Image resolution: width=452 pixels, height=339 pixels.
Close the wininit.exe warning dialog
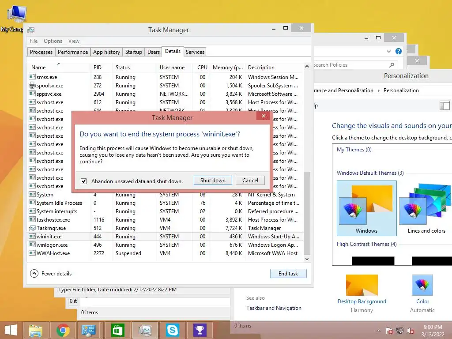[x=263, y=116]
